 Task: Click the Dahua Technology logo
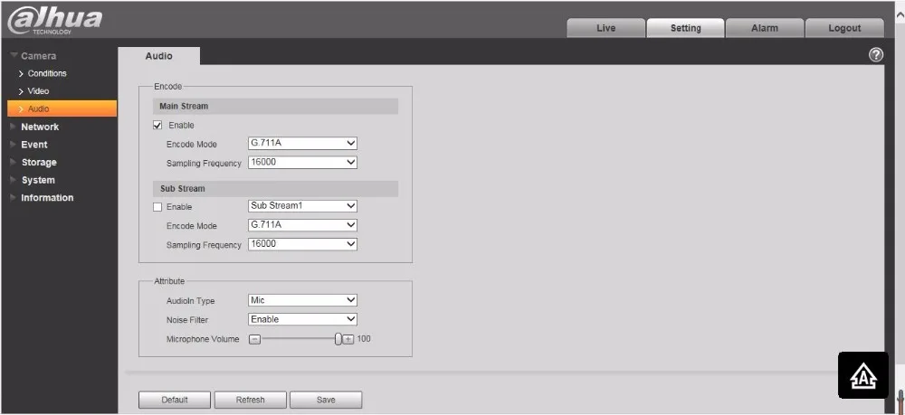55,21
